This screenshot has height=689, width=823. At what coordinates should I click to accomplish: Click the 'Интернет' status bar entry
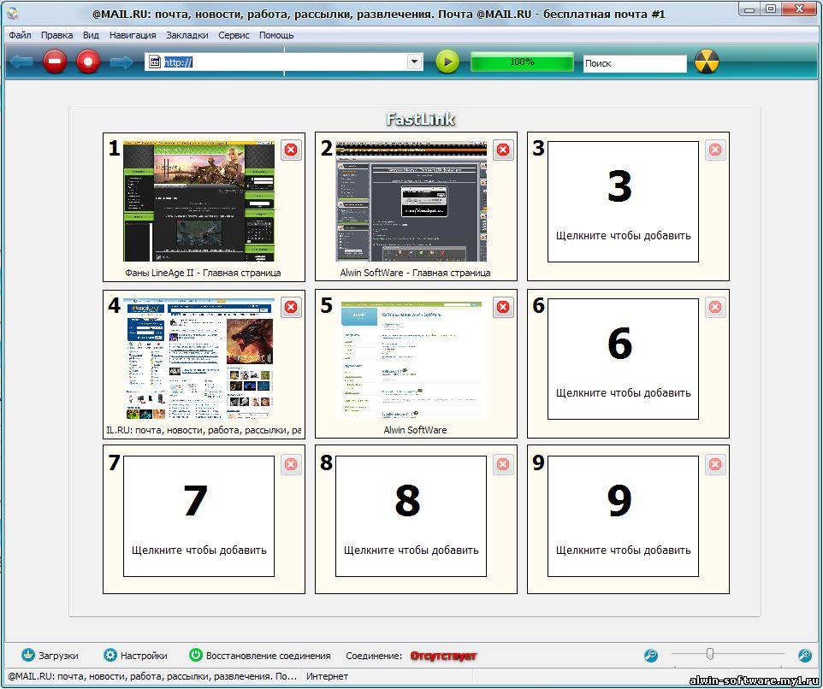click(x=327, y=676)
